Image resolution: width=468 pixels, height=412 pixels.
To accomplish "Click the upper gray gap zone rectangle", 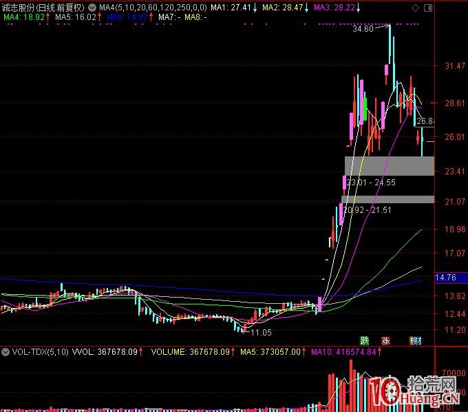I will [390, 166].
